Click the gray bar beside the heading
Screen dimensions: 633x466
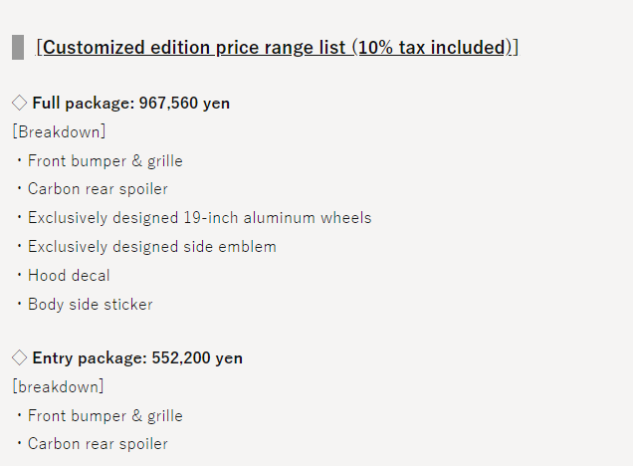[18, 47]
